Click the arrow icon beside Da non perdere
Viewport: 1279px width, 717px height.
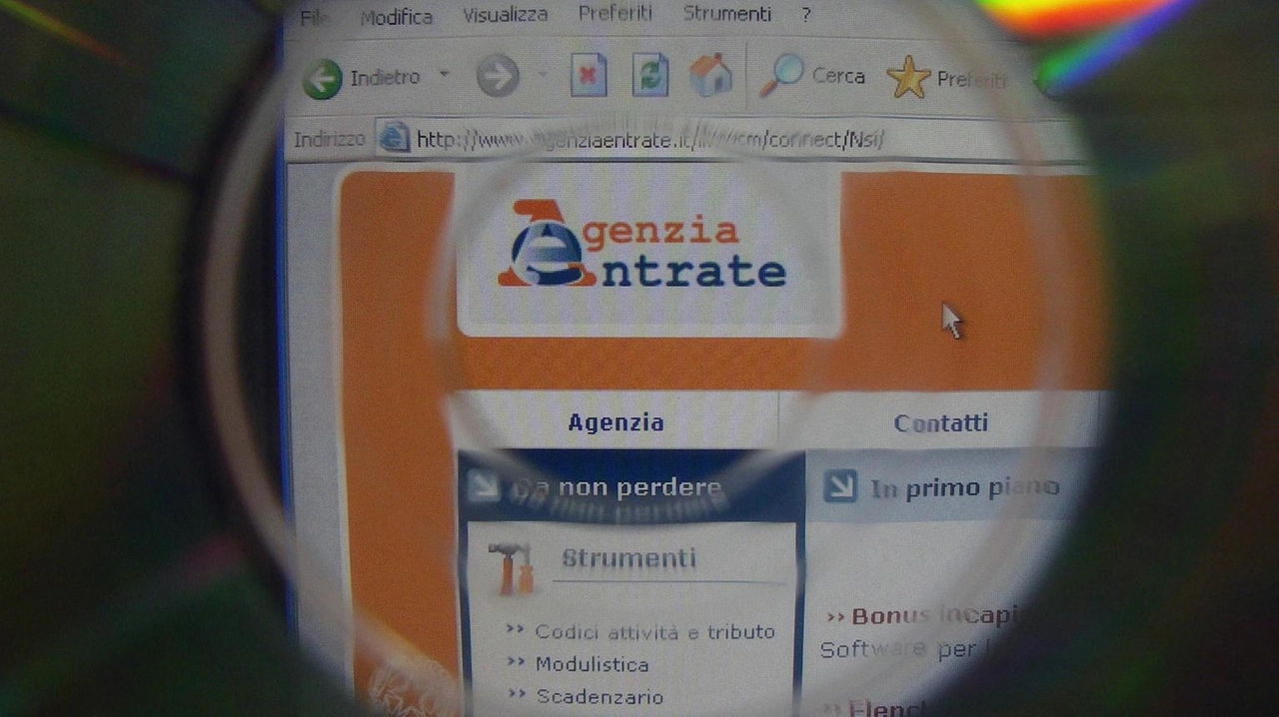[485, 486]
